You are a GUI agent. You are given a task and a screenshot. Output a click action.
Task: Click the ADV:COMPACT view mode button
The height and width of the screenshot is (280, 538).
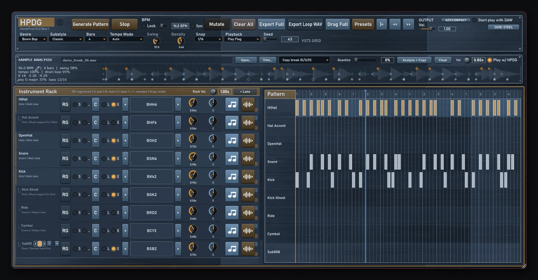tap(456, 20)
